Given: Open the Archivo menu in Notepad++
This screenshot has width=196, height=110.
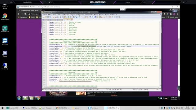Looking at the screenshot, I should pyautogui.click(x=45, y=15).
